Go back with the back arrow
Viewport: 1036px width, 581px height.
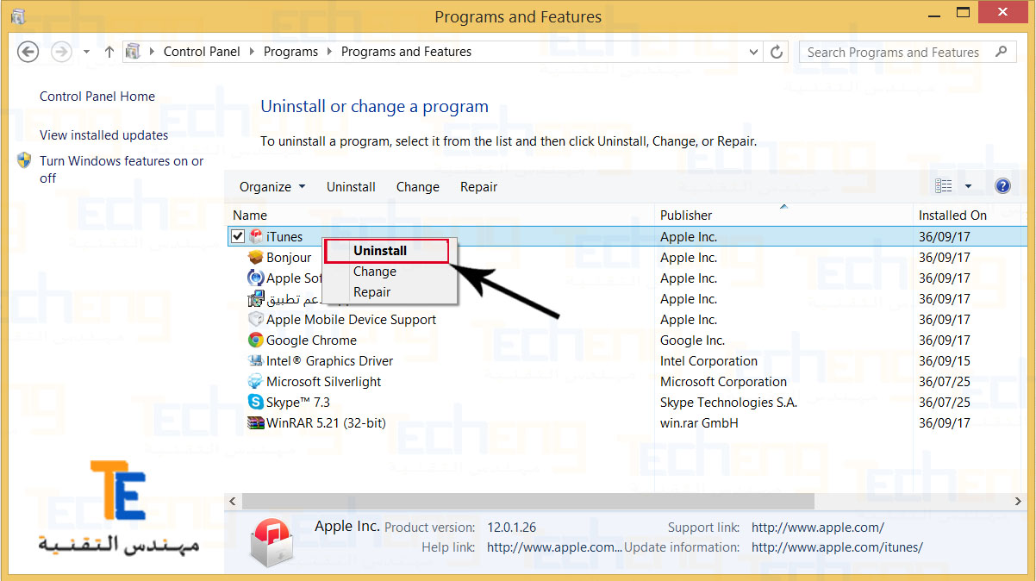[28, 52]
